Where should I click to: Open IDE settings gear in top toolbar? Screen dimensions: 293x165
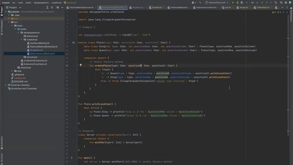[x=286, y=3]
